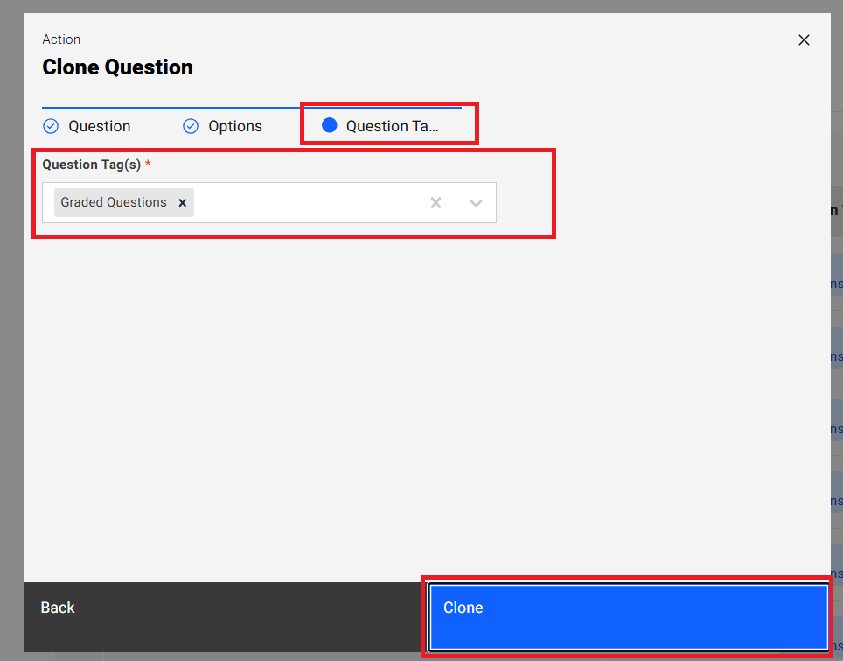Click the Options step checkmark icon

point(191,126)
